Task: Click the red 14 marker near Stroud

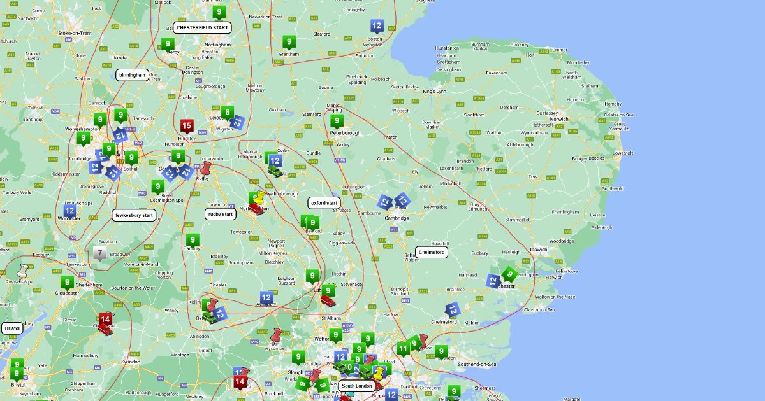Action: tap(105, 320)
